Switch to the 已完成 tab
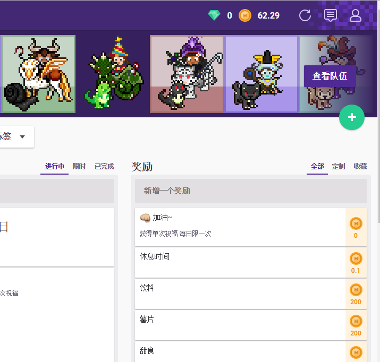 [x=104, y=166]
